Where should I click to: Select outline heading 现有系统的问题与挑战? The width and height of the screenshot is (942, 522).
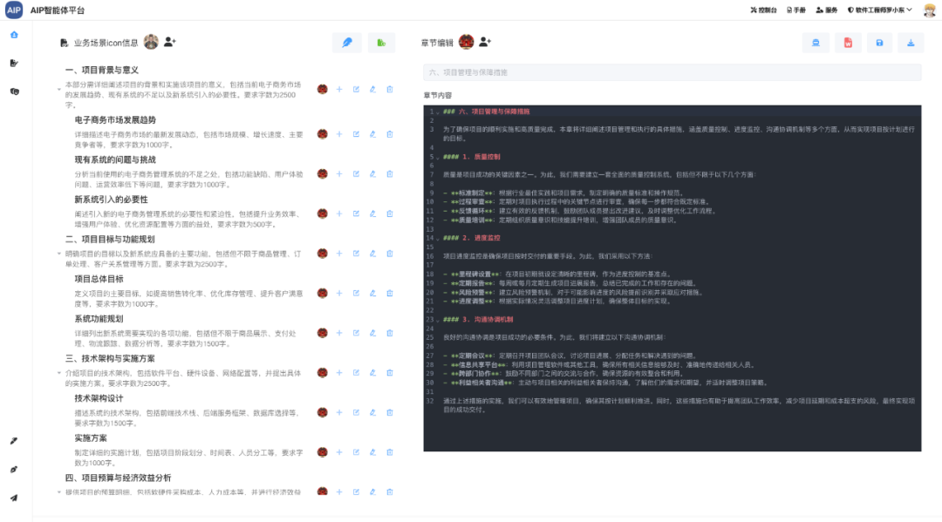(x=115, y=159)
